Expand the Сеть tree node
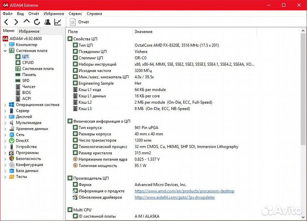This screenshot has height=221, width=307. pyautogui.click(x=5, y=135)
